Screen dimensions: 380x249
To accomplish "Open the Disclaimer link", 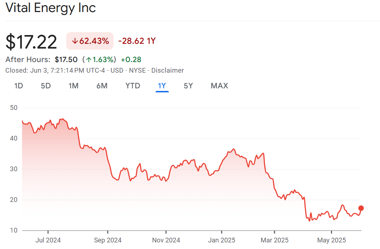I will coord(167,70).
